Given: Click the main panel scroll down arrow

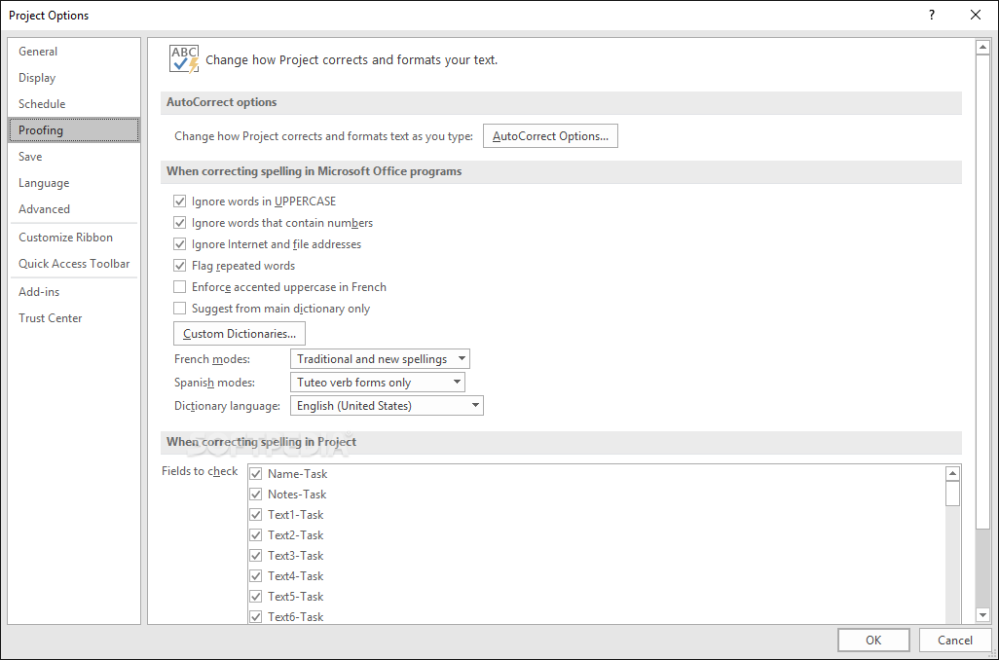Looking at the screenshot, I should click(x=982, y=615).
